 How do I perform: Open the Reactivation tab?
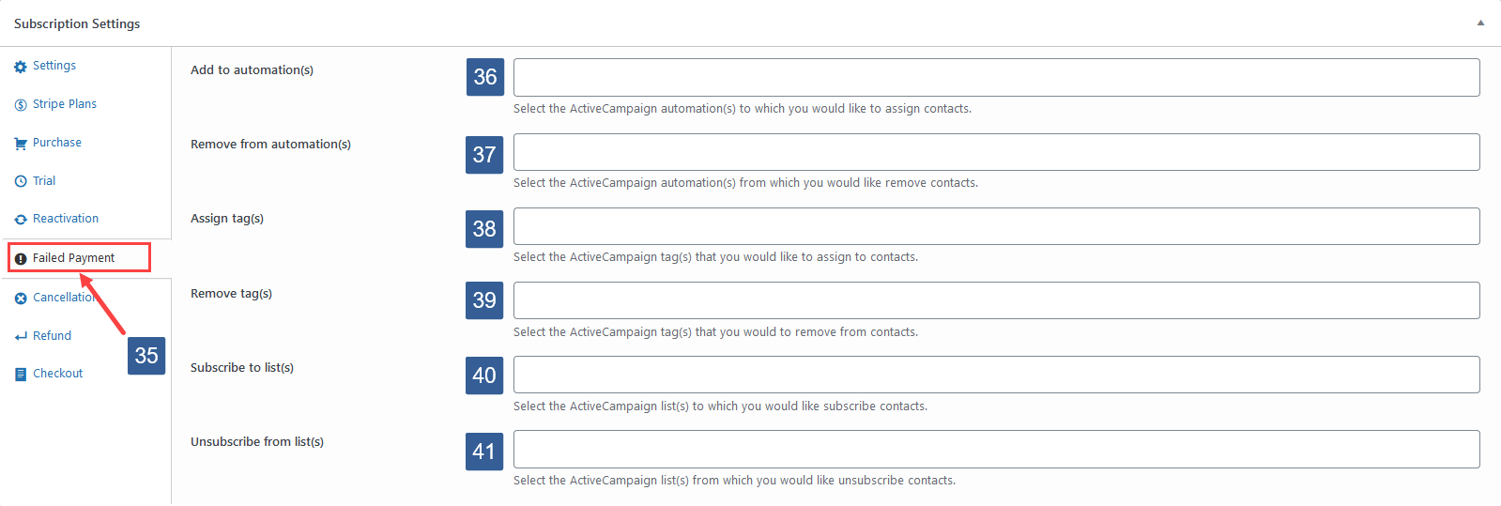(x=66, y=219)
